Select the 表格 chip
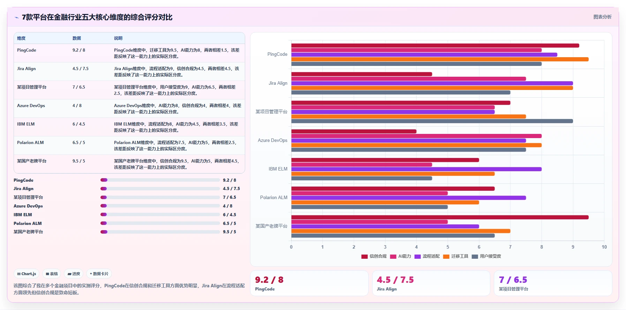The image size is (626, 310). [52, 274]
